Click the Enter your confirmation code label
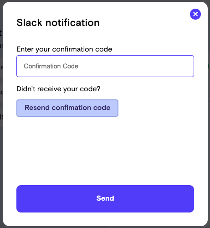The height and width of the screenshot is (228, 210). pyautogui.click(x=64, y=49)
